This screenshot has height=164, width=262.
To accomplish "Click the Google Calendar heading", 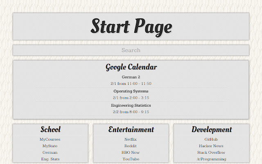I will click(x=131, y=67).
